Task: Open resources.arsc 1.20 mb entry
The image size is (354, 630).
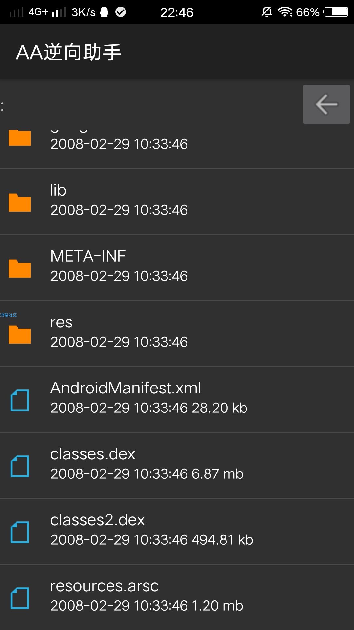Action: [x=177, y=598]
